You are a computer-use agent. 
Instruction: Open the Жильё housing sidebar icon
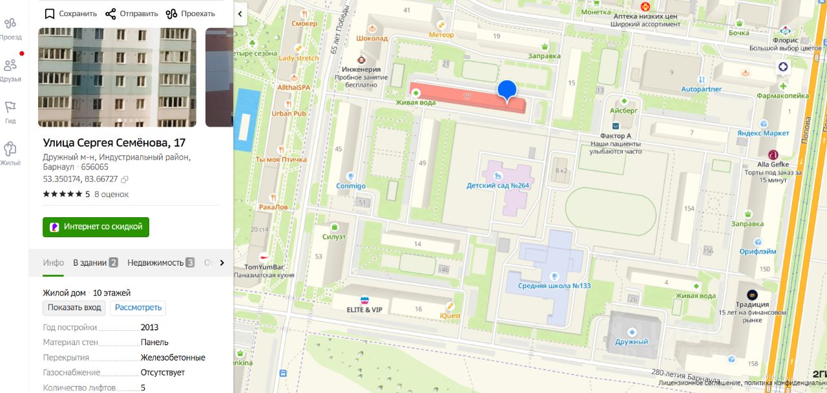10,153
